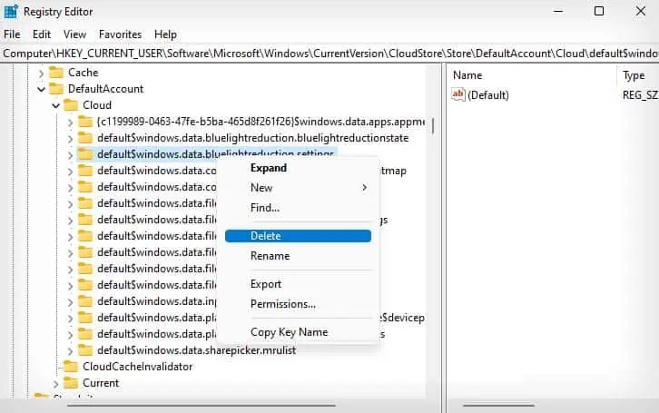Image resolution: width=659 pixels, height=413 pixels.
Task: Open the Edit menu
Action: [42, 34]
